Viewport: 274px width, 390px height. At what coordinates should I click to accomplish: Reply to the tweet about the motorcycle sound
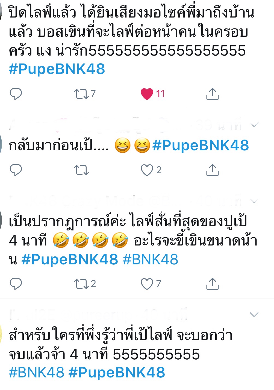coord(16,94)
